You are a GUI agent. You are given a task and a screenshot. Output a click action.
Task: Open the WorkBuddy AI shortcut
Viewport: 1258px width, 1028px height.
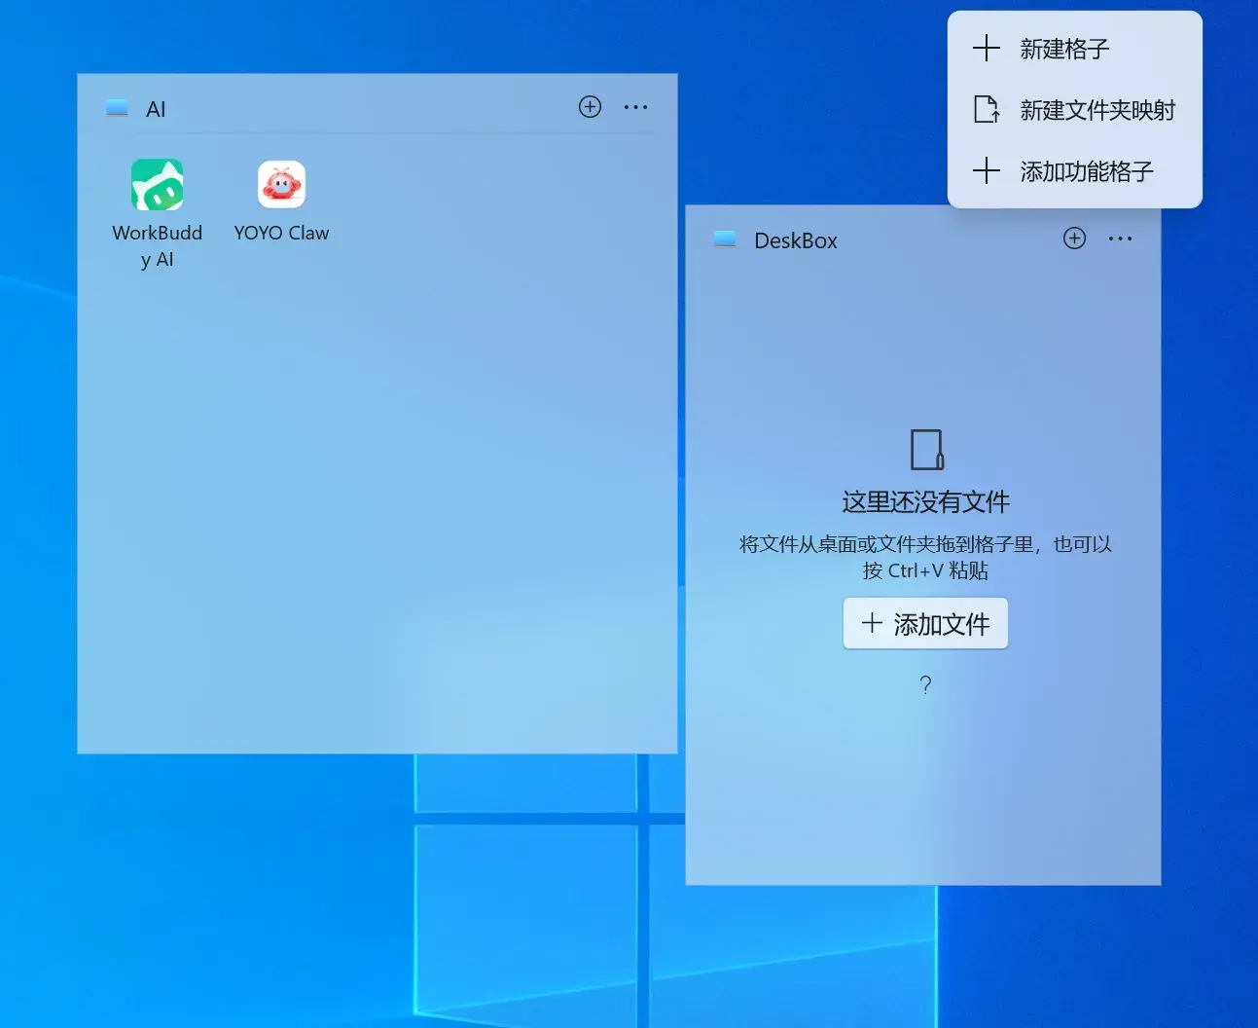pyautogui.click(x=158, y=214)
